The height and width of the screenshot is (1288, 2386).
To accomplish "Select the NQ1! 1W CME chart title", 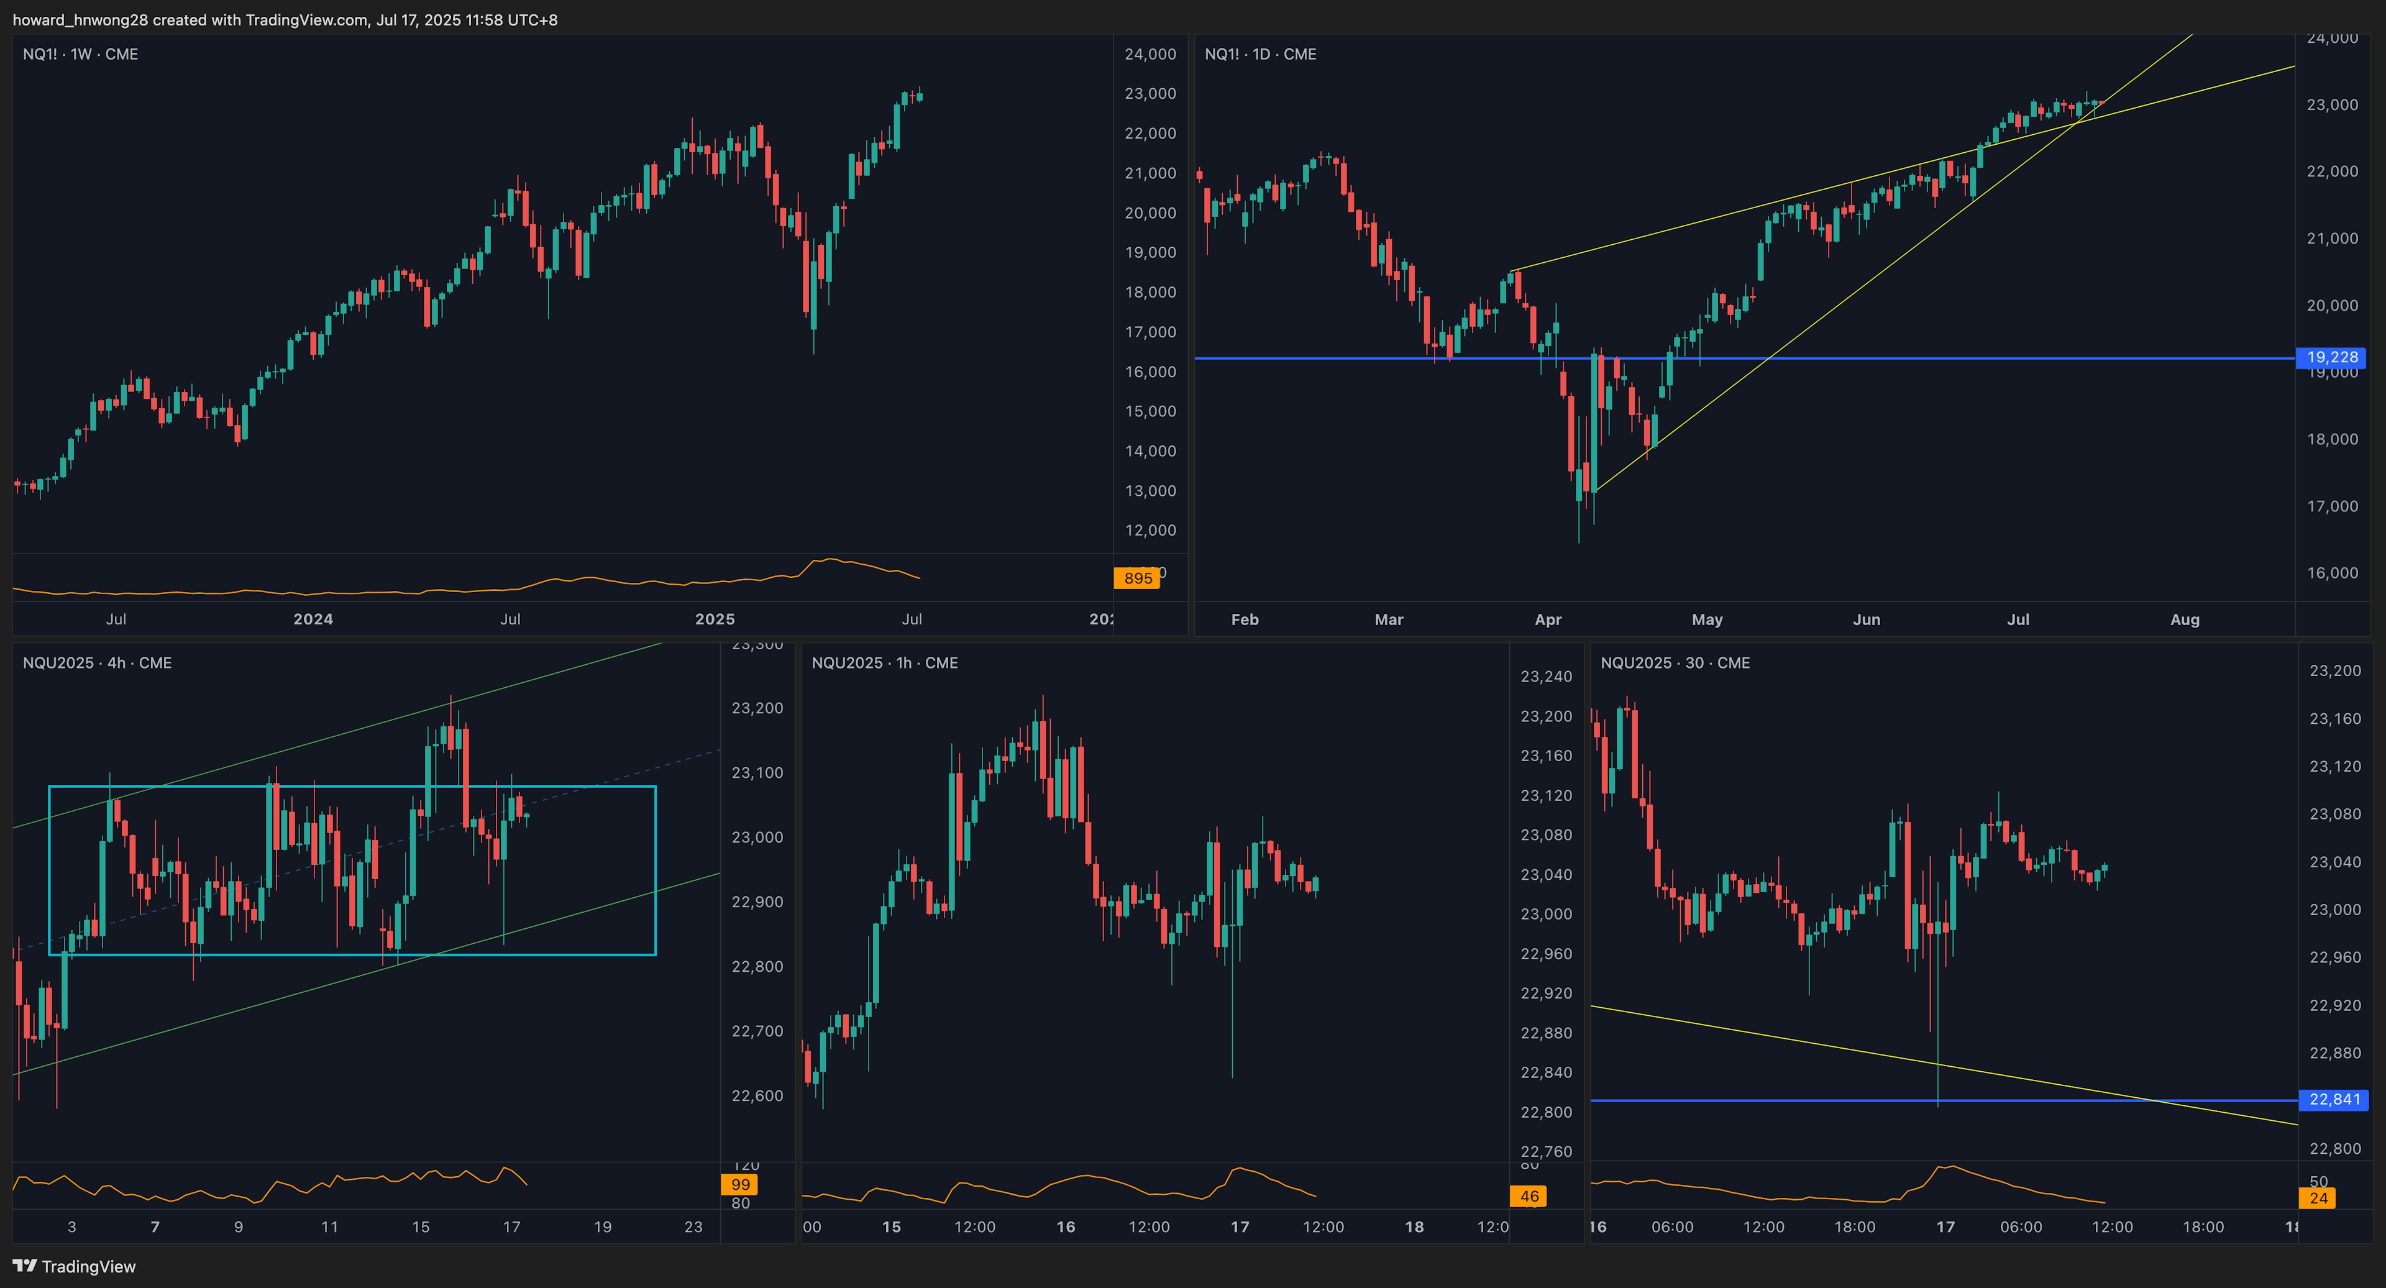I will tap(81, 53).
